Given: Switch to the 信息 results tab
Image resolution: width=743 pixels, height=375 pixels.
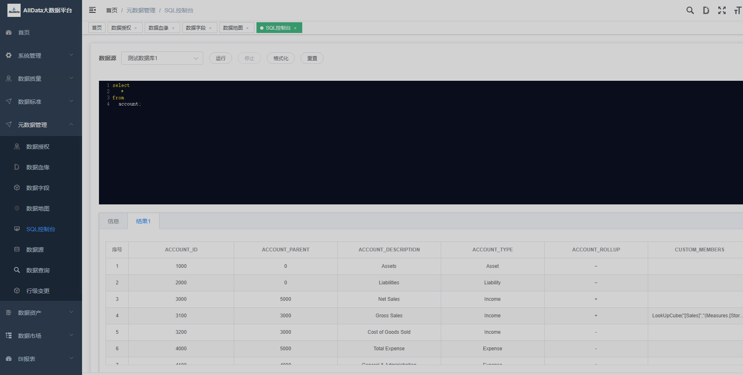Looking at the screenshot, I should click(x=113, y=221).
